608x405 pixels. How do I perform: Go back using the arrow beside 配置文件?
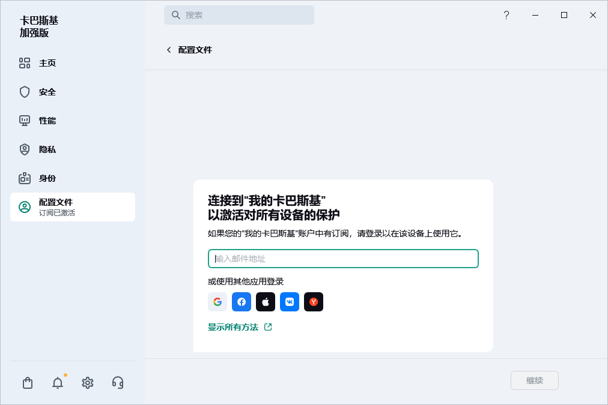tap(169, 50)
